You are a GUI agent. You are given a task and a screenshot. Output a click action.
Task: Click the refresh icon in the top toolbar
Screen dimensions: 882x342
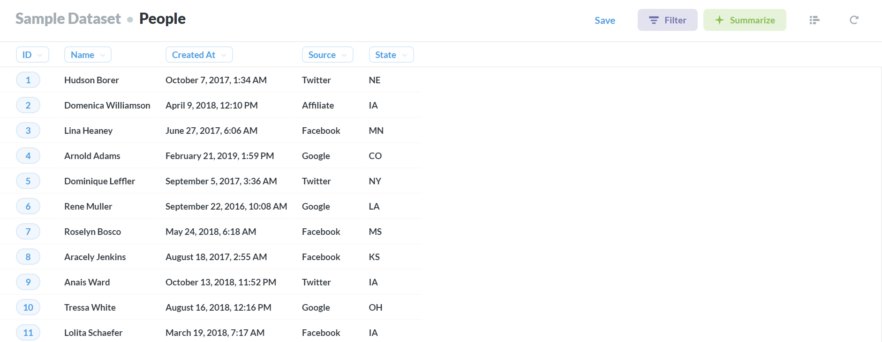(x=854, y=20)
